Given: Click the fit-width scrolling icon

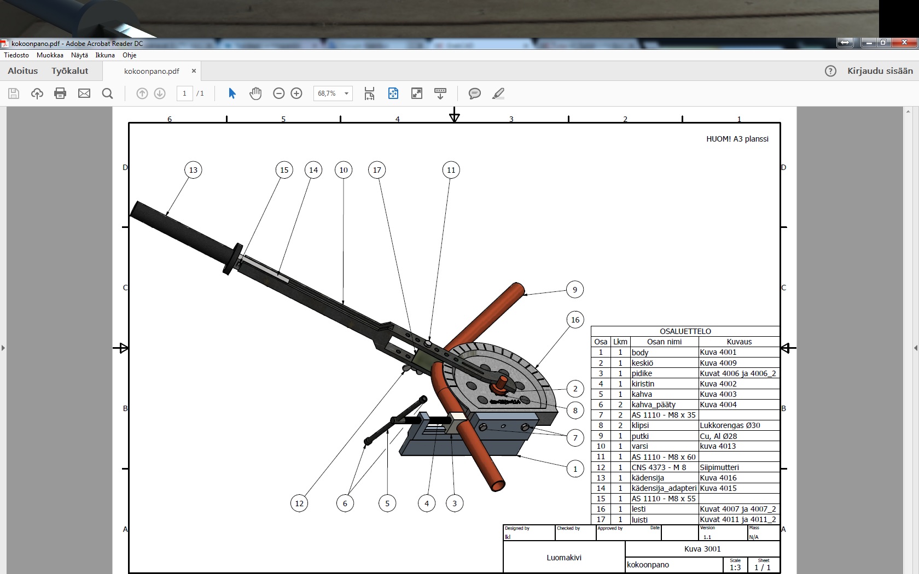Looking at the screenshot, I should click(x=370, y=93).
